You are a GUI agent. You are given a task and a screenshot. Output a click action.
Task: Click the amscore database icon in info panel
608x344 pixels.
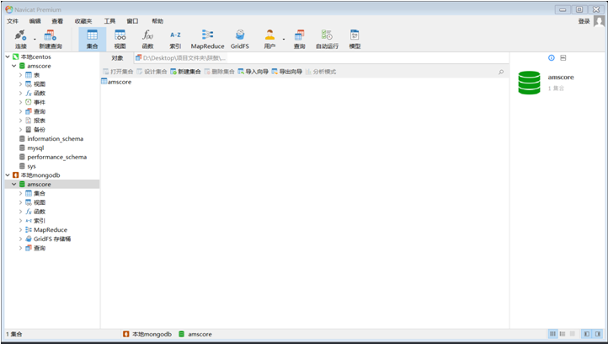point(529,83)
